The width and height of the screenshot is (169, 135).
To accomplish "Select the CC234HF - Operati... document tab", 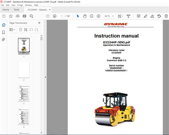I will (37, 10).
